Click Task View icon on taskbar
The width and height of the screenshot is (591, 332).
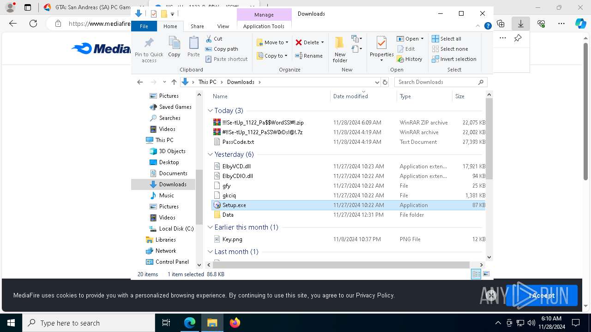(166, 323)
